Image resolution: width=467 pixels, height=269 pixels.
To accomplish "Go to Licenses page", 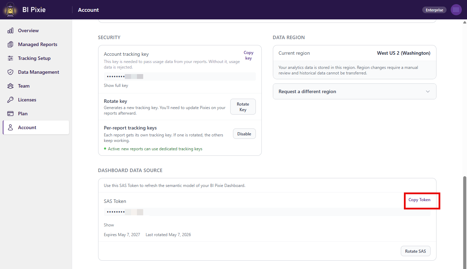I will tap(36, 100).
